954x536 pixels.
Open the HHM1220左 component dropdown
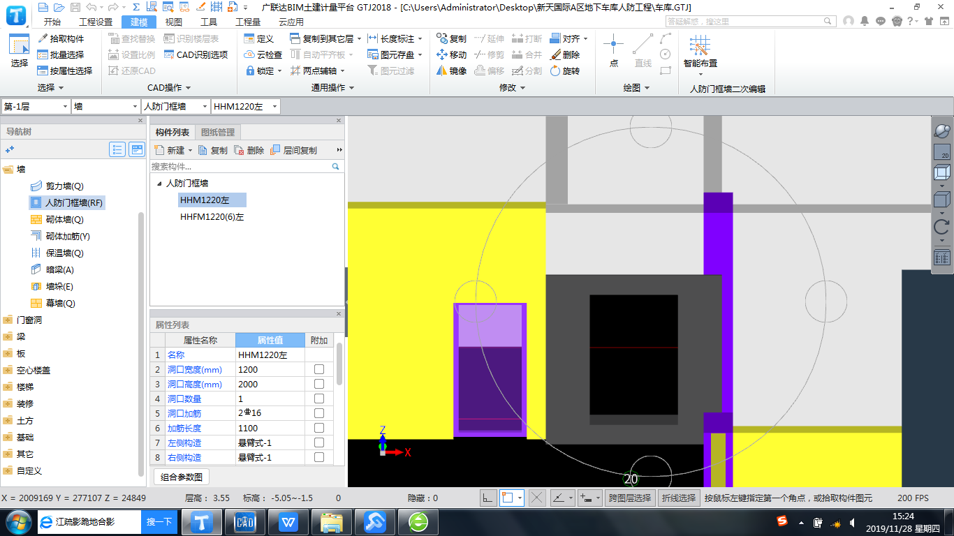pos(246,106)
